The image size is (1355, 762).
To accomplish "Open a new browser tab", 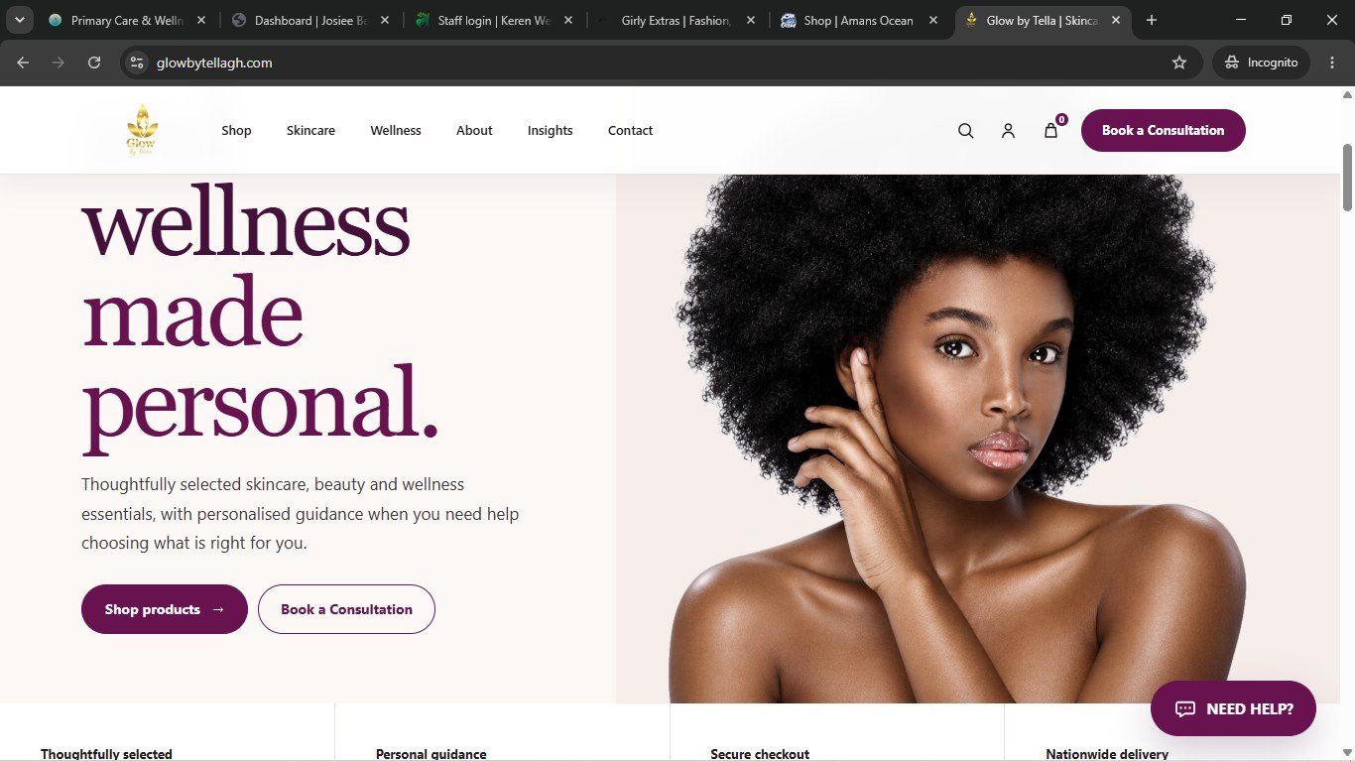I will tap(1151, 20).
